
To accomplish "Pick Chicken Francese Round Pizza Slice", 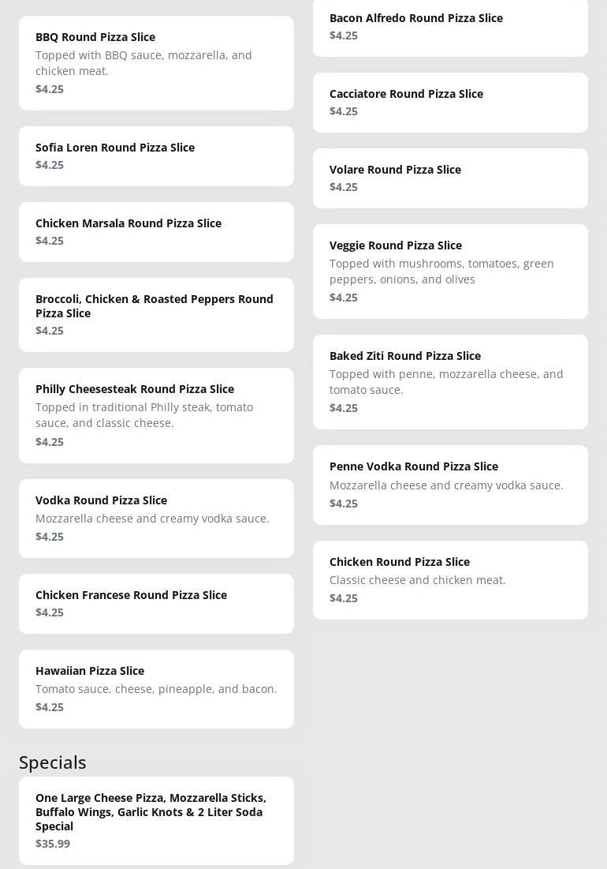I will pyautogui.click(x=156, y=603).
